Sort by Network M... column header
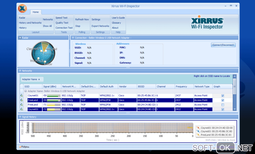Viewport: 255px width, 154px height. 70,87
